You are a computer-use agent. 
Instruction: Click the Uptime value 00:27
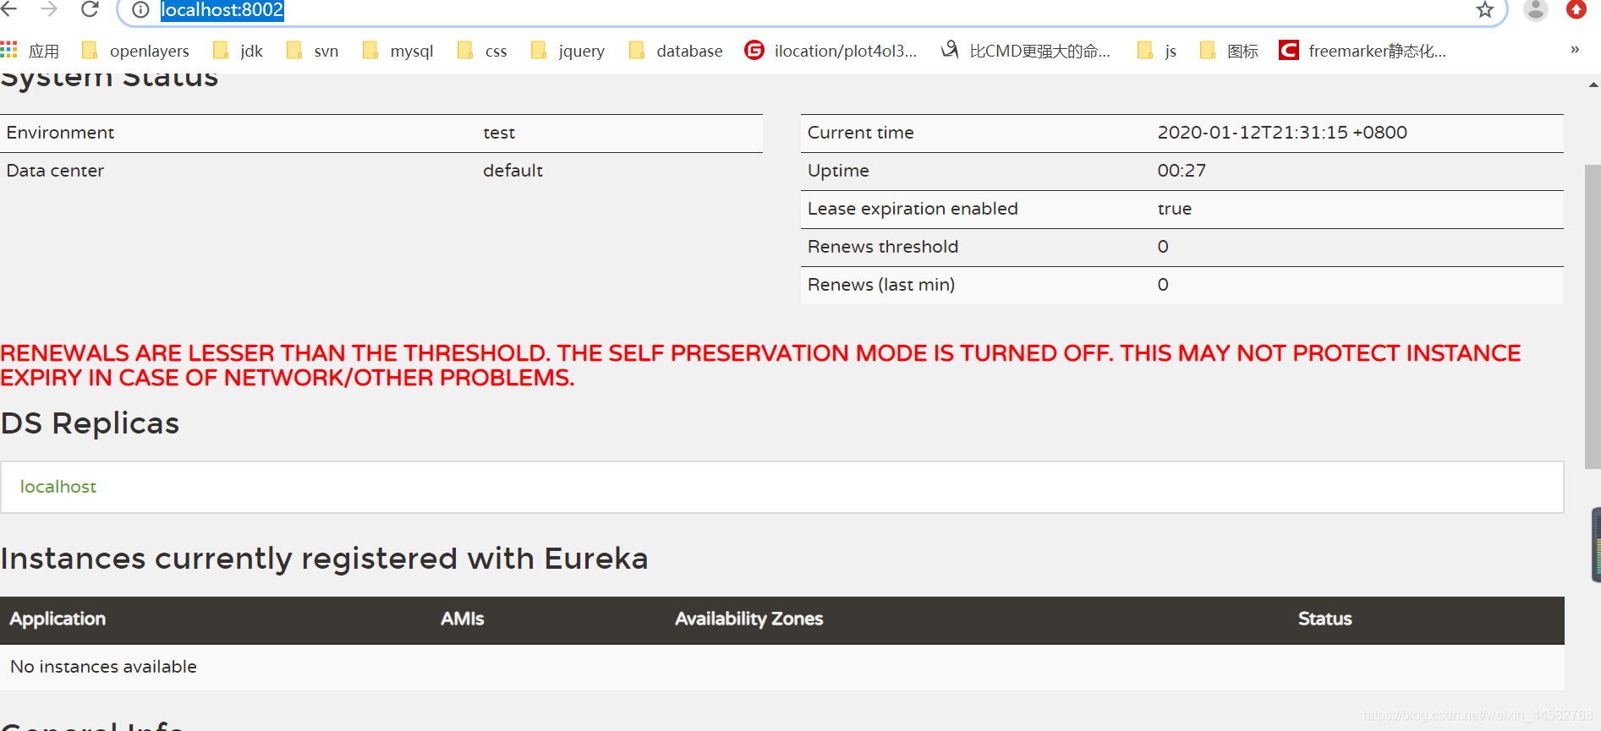point(1182,171)
